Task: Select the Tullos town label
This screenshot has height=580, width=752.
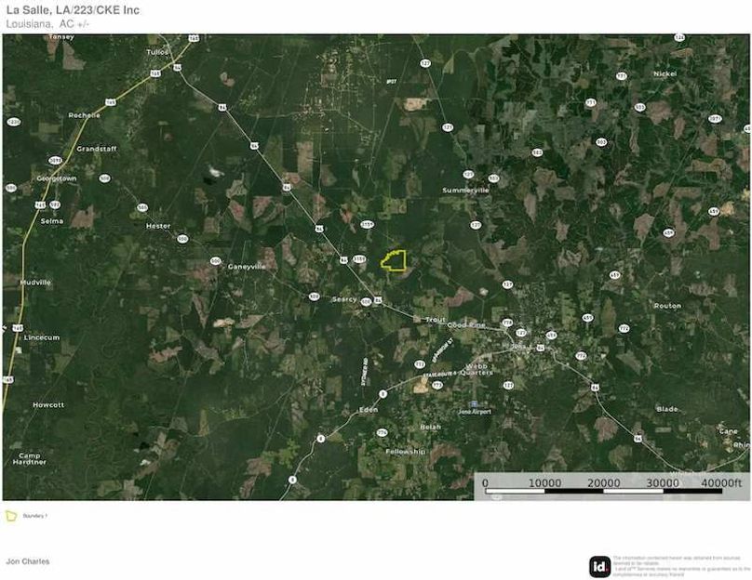Action: [158, 52]
